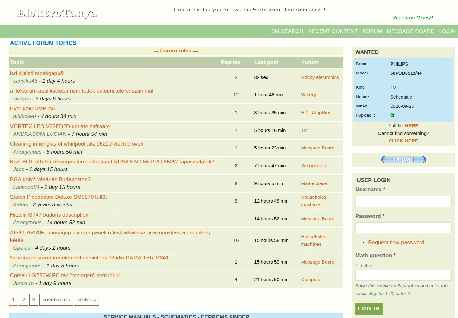
Task: Open Cleaning inner glas whirlpool oven topic
Action: click(x=77, y=144)
